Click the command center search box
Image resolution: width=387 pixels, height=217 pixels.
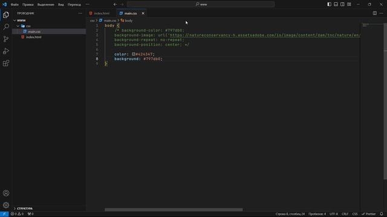201,4
